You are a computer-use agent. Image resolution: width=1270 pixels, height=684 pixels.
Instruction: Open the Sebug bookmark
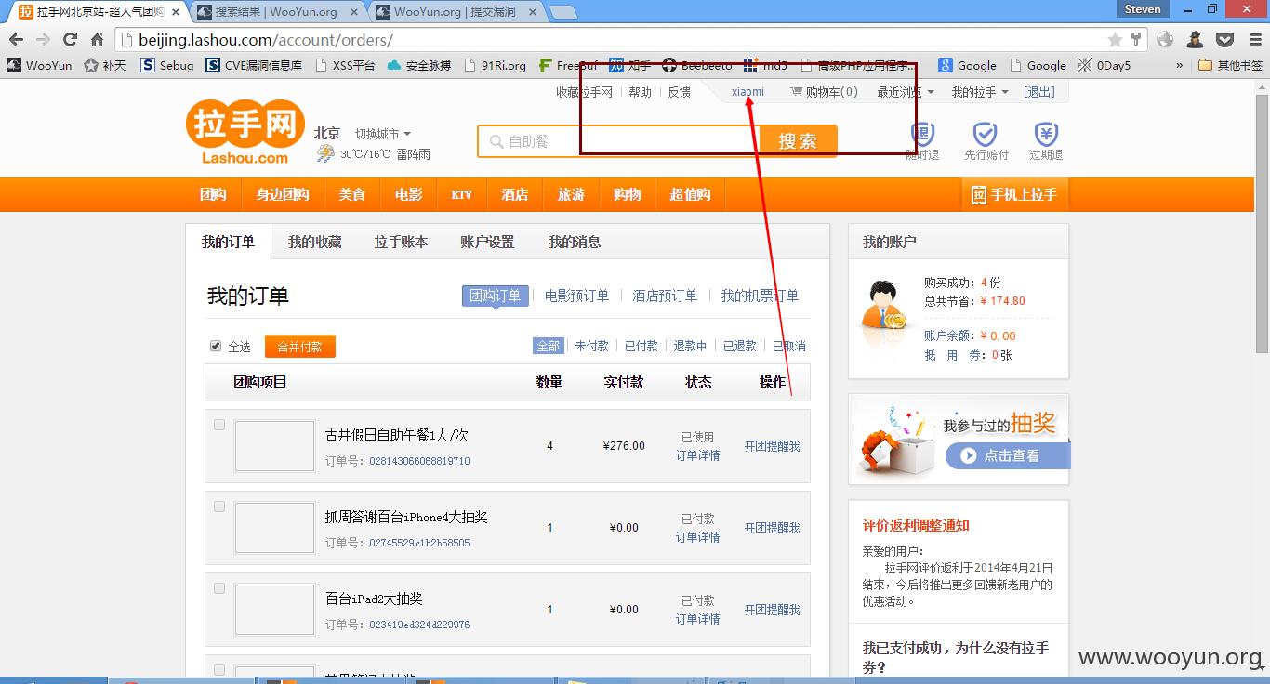pyautogui.click(x=167, y=65)
